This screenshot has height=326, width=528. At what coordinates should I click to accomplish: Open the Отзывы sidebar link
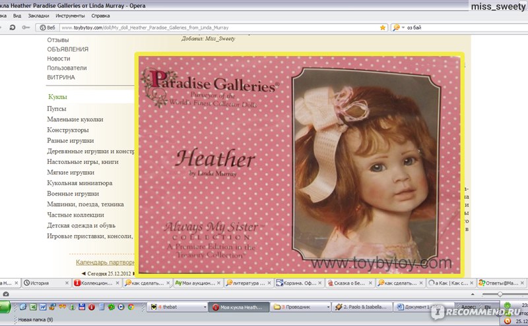(58, 40)
